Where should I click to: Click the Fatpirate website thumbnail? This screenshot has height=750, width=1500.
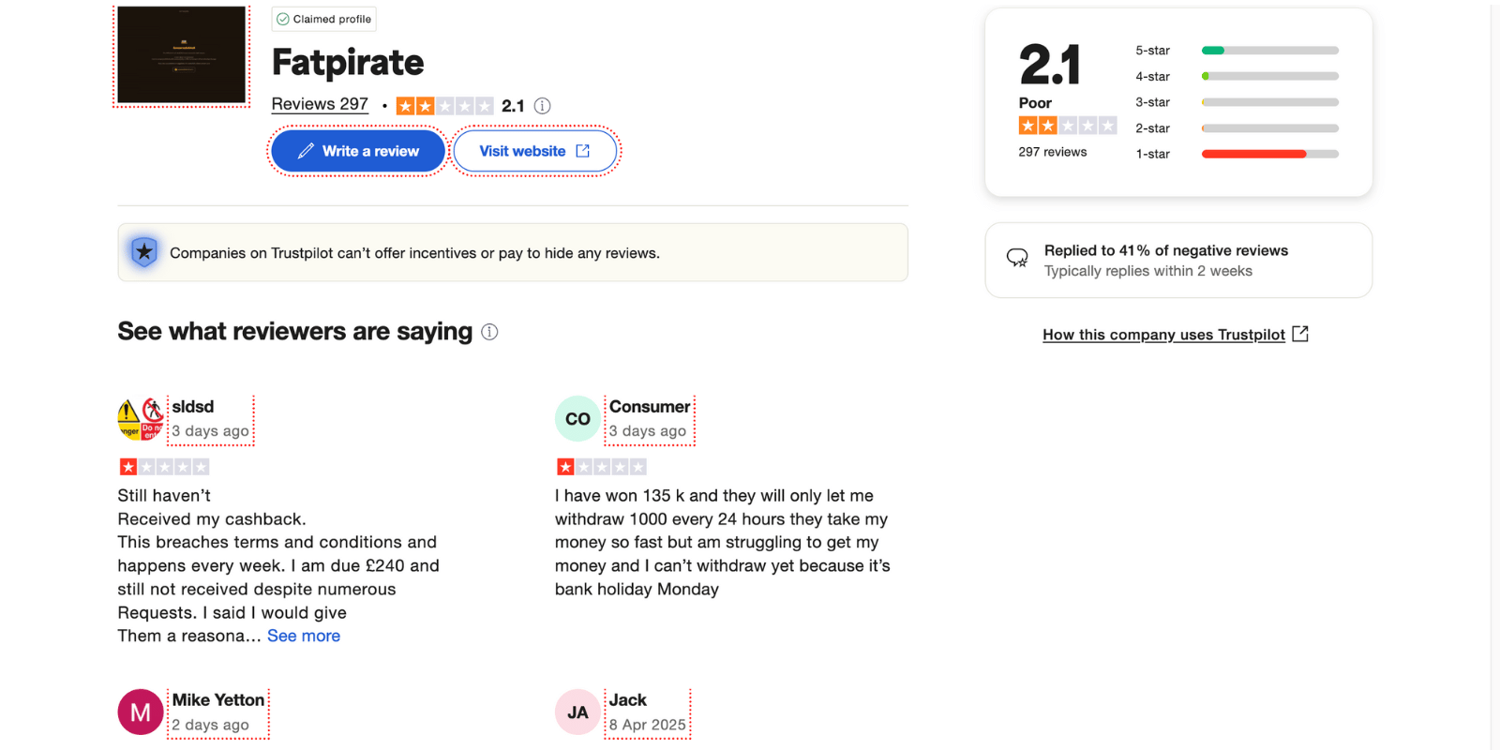pos(182,54)
